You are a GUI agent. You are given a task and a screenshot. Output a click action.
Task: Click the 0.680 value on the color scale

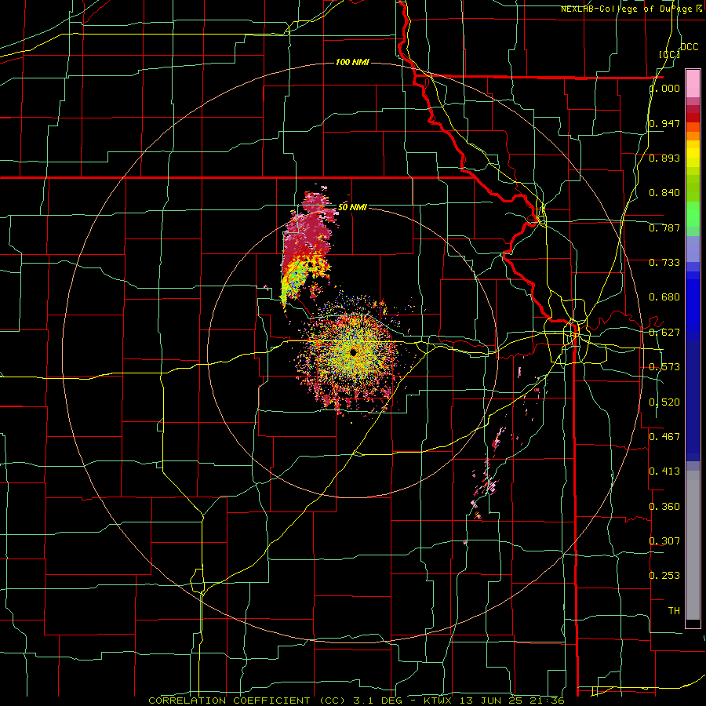coord(664,297)
